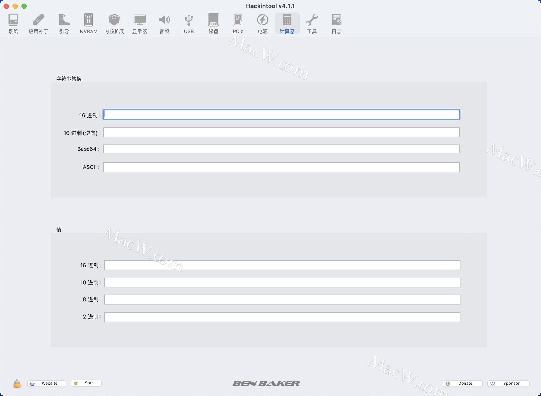
Task: Click the 10 进制 value field
Action: point(282,282)
